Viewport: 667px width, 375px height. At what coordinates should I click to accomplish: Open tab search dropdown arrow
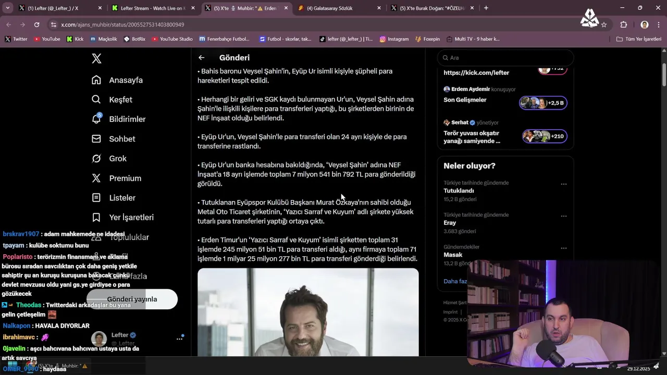pyautogui.click(x=8, y=8)
